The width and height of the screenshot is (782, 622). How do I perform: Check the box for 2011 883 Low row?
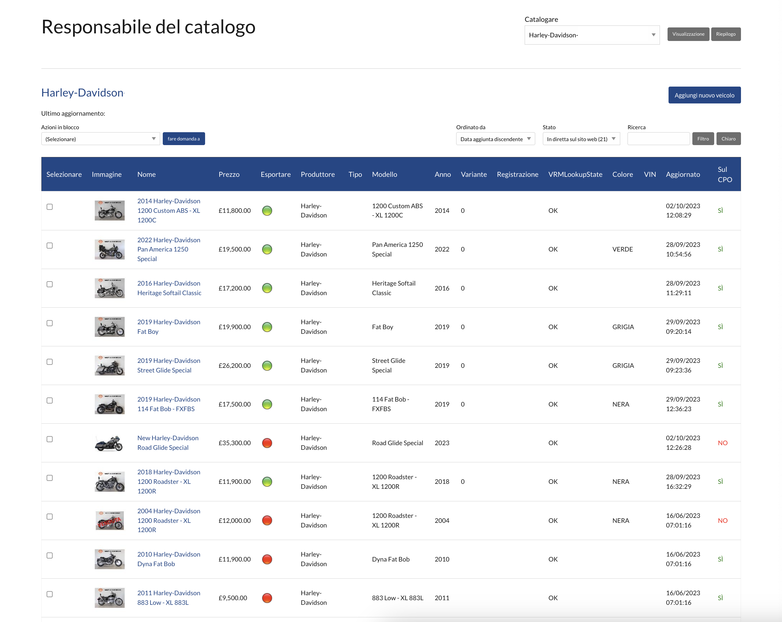pos(50,594)
